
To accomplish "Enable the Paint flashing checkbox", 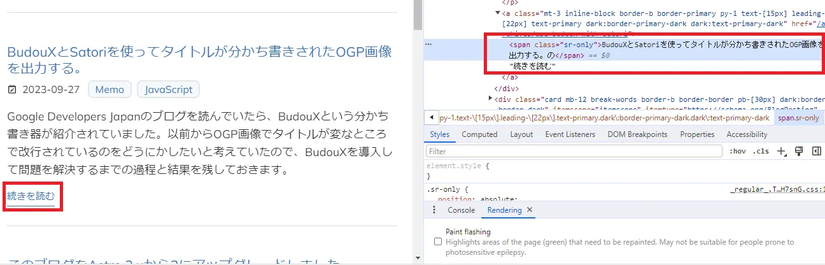I will (x=437, y=242).
